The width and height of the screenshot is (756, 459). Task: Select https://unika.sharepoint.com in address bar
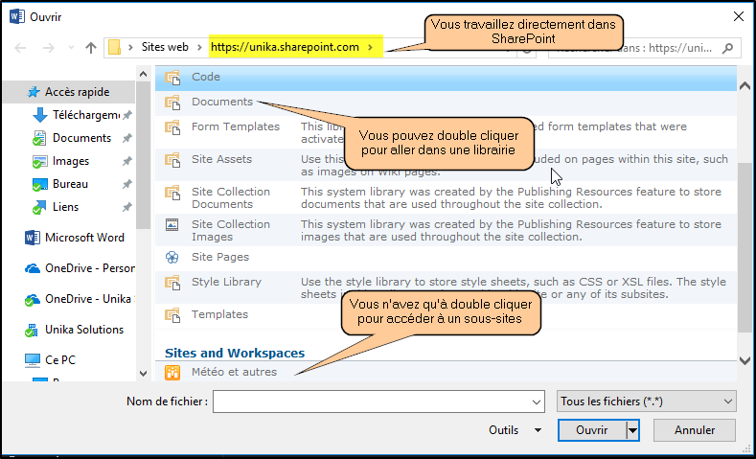click(285, 47)
